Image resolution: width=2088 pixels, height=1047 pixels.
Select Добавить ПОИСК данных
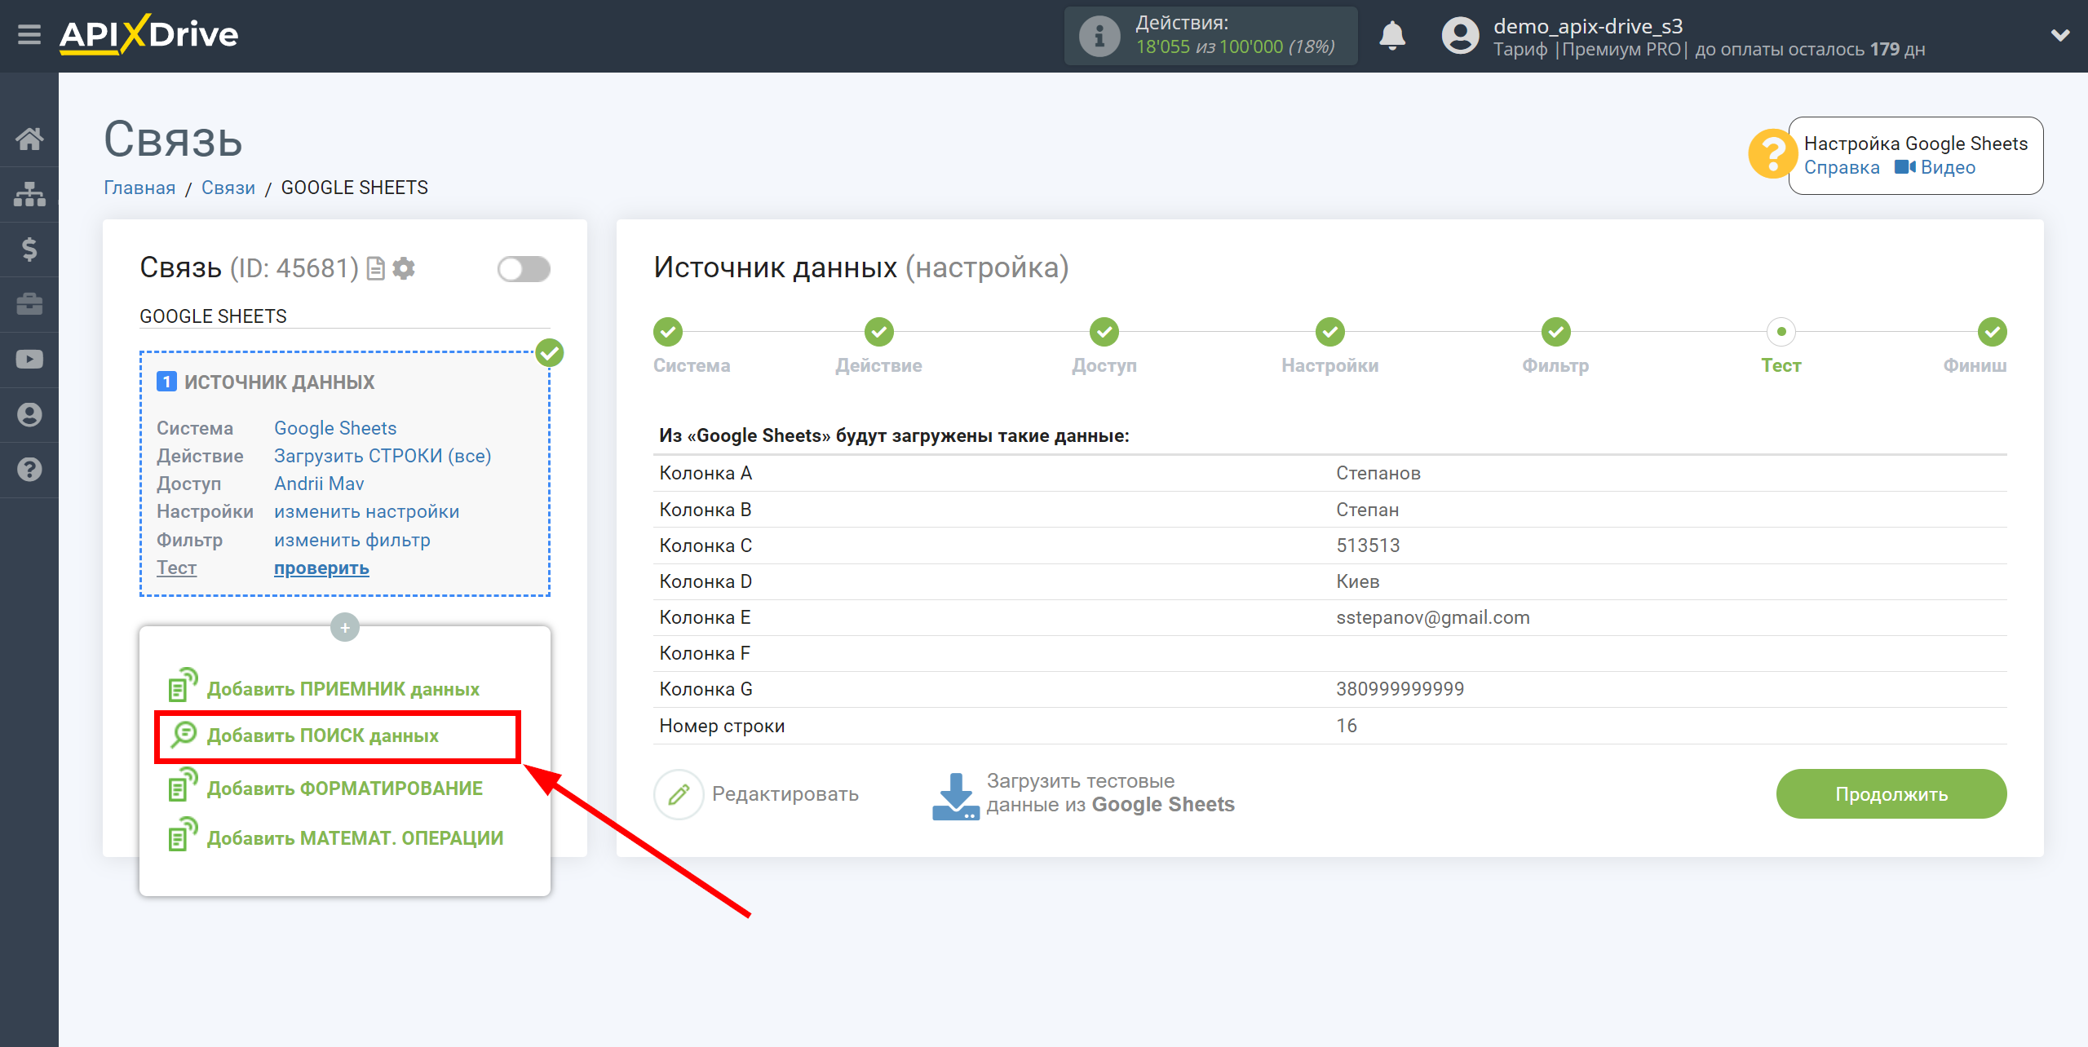tap(304, 736)
